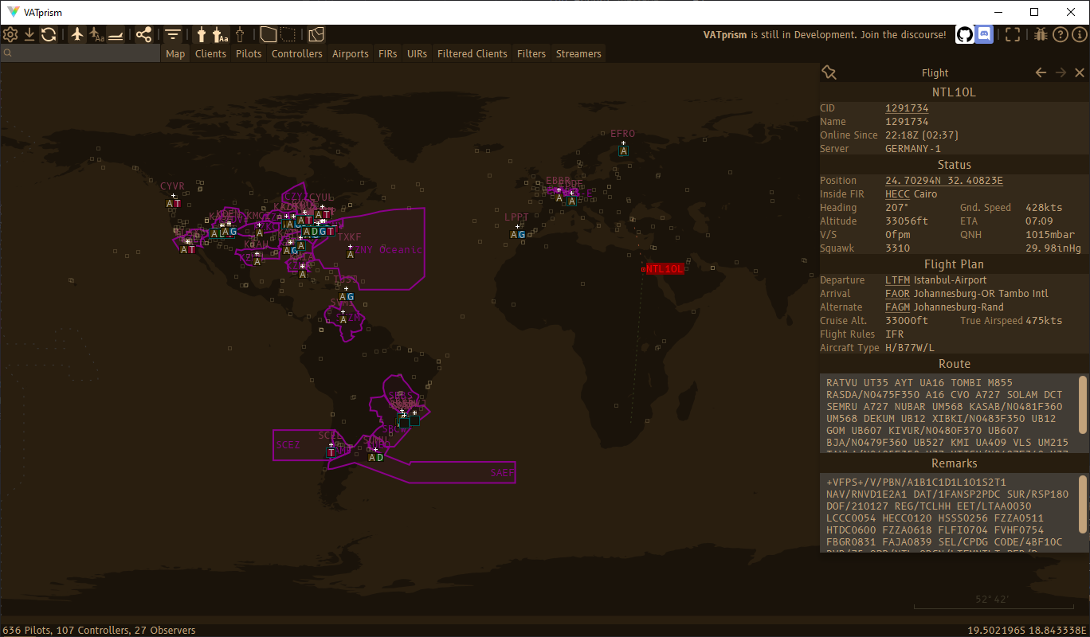Go forward with Flight panel right arrow
The image size is (1090, 637).
click(1061, 72)
